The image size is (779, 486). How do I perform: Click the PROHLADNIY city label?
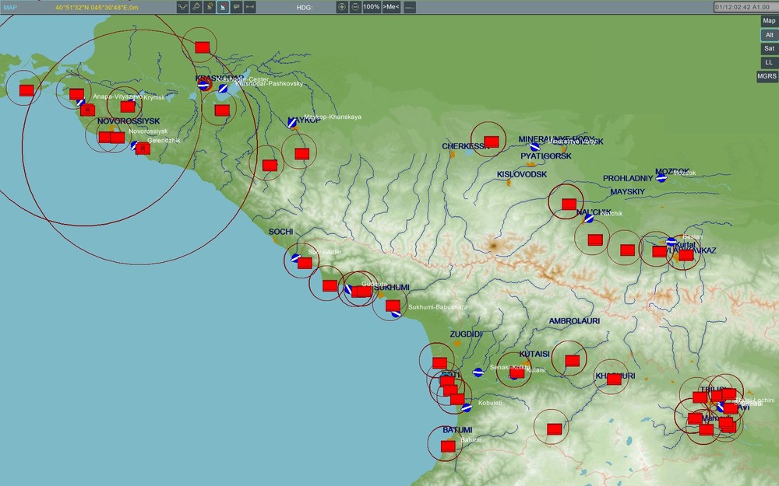click(628, 178)
